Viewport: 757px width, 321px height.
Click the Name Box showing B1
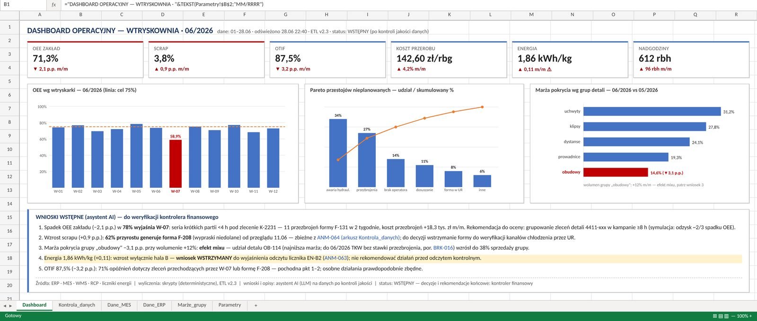23,4
